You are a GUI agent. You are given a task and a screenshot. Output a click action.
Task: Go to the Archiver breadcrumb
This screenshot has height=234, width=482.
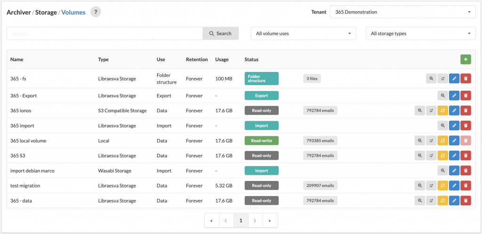click(x=19, y=13)
